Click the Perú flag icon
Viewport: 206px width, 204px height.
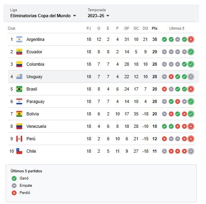click(19, 139)
